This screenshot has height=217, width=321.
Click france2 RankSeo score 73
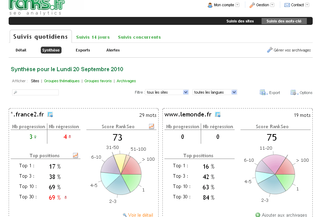(117, 138)
